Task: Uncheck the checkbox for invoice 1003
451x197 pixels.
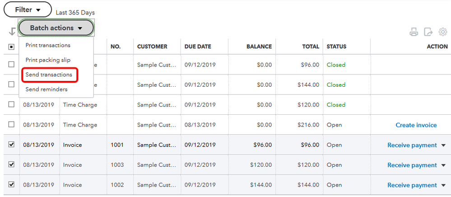Action: coord(11,164)
